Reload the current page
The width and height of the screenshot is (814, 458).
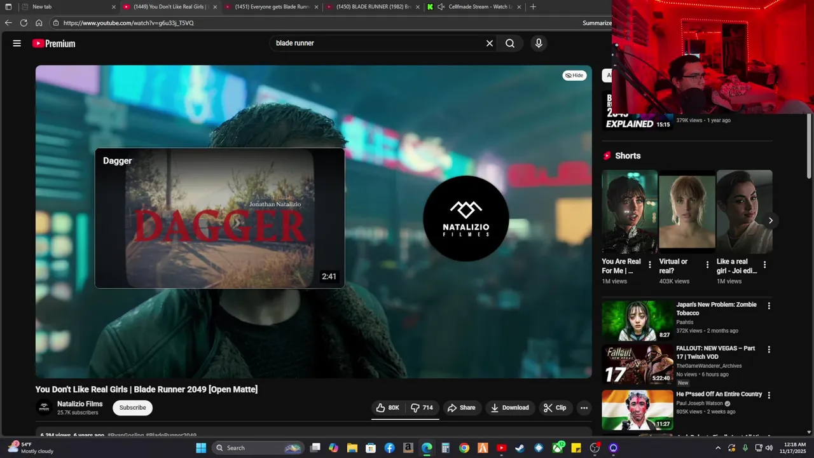coord(24,23)
